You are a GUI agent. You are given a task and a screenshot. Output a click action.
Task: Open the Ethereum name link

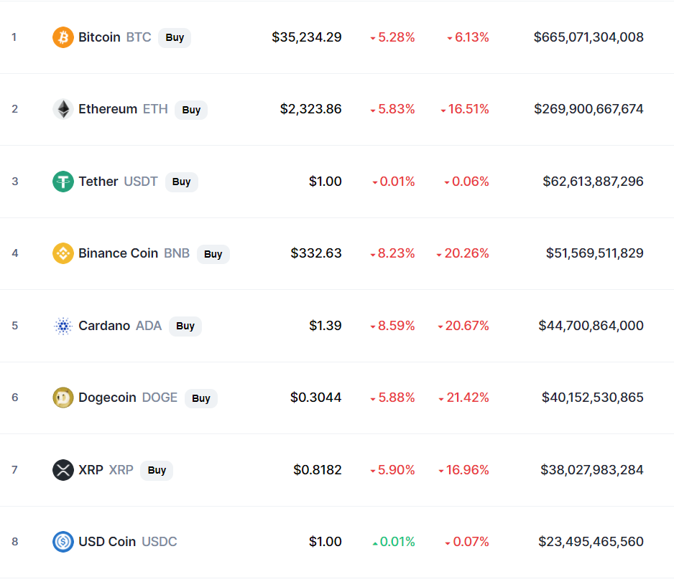pos(108,109)
